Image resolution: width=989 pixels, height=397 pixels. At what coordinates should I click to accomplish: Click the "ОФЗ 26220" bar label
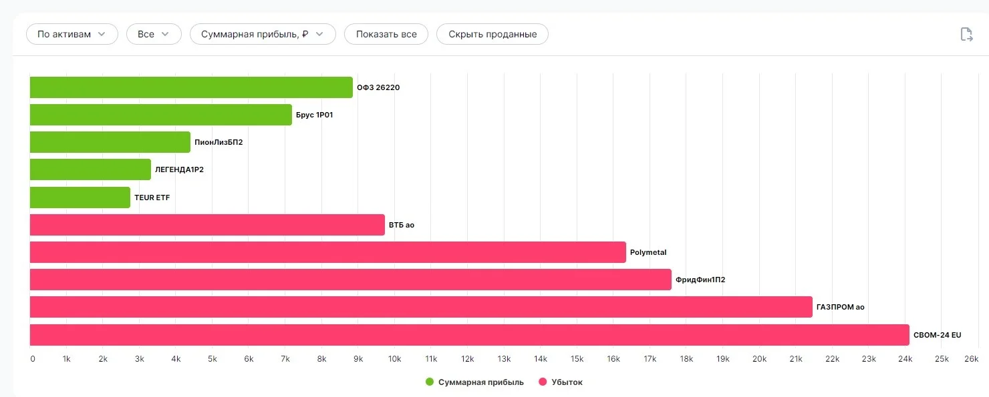point(378,87)
